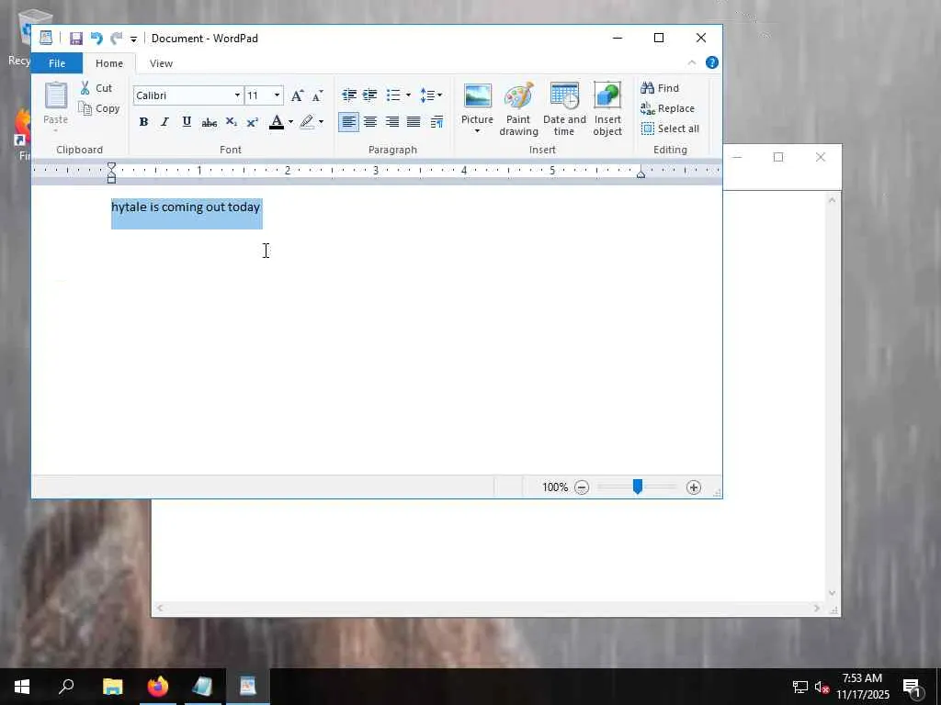Switch to the View tab
The image size is (941, 705).
point(161,63)
